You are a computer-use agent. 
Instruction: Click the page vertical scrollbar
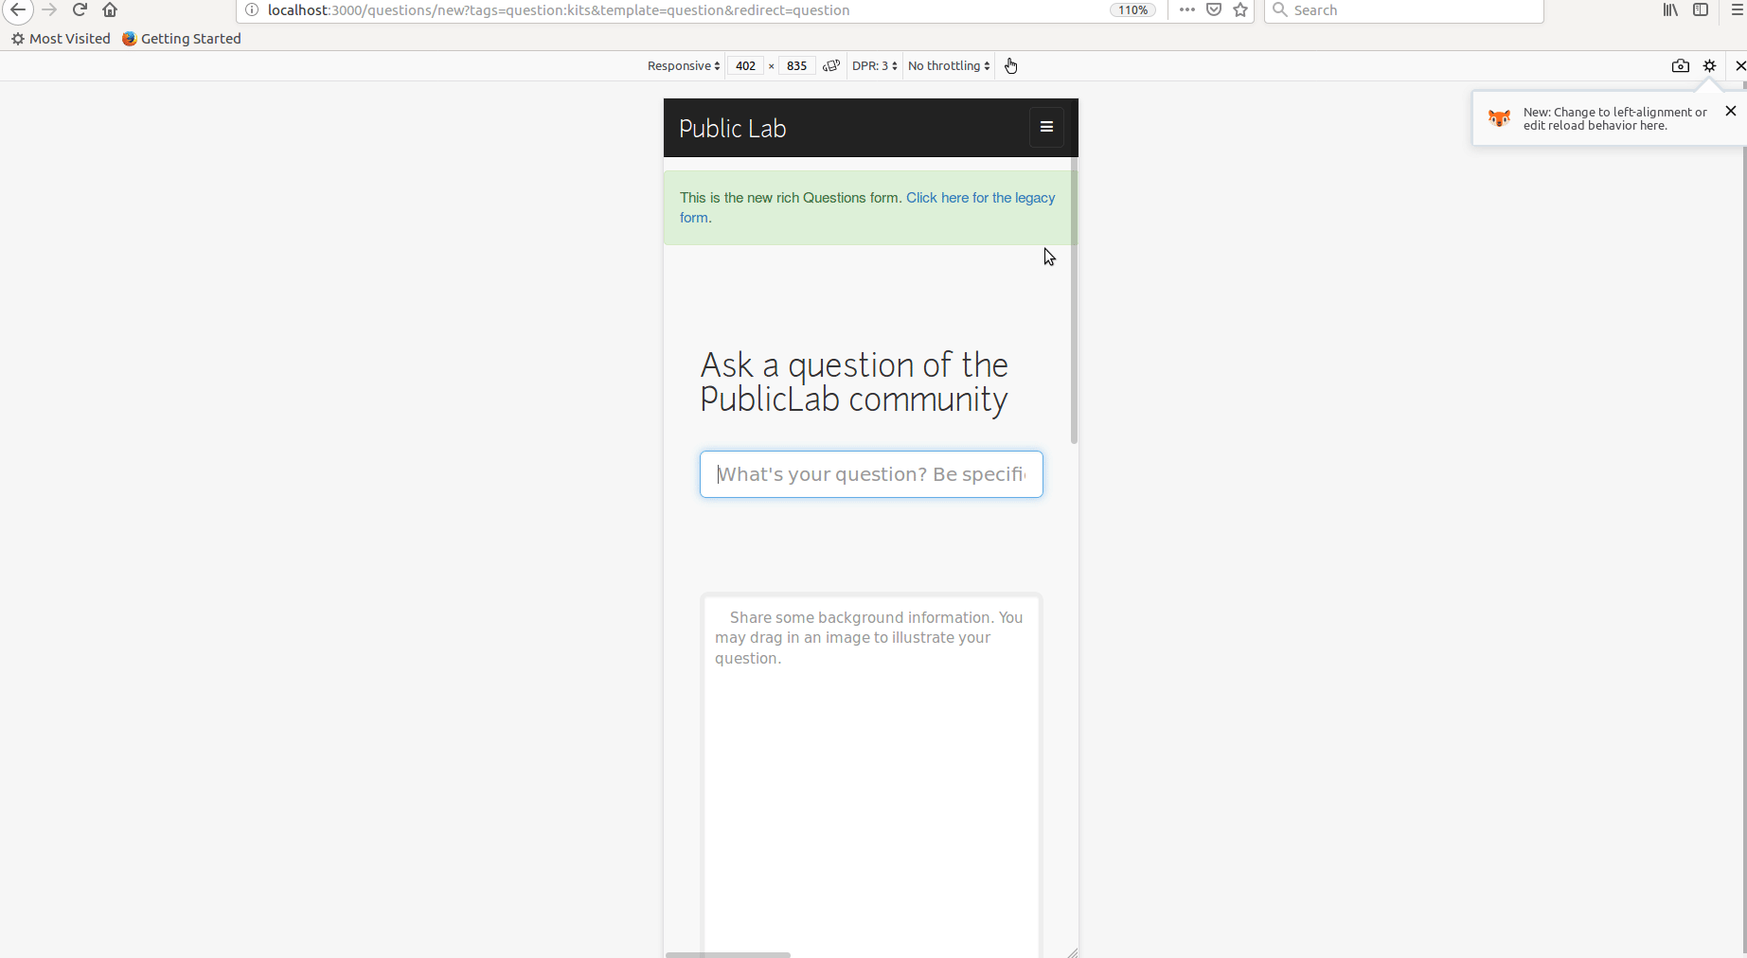[x=1074, y=301]
